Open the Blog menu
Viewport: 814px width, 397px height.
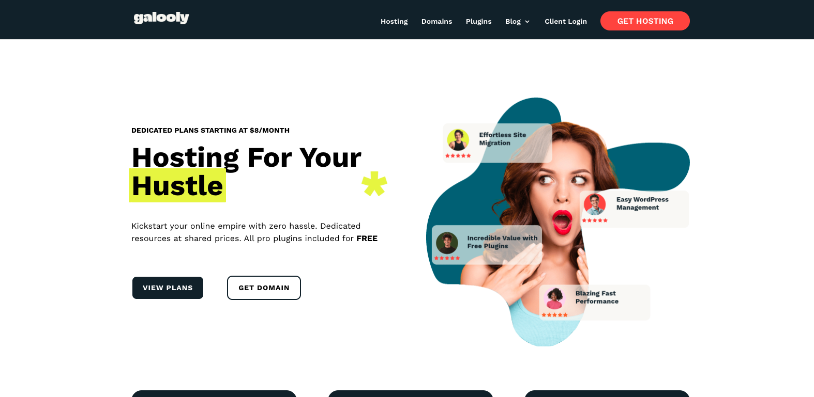[x=513, y=21]
